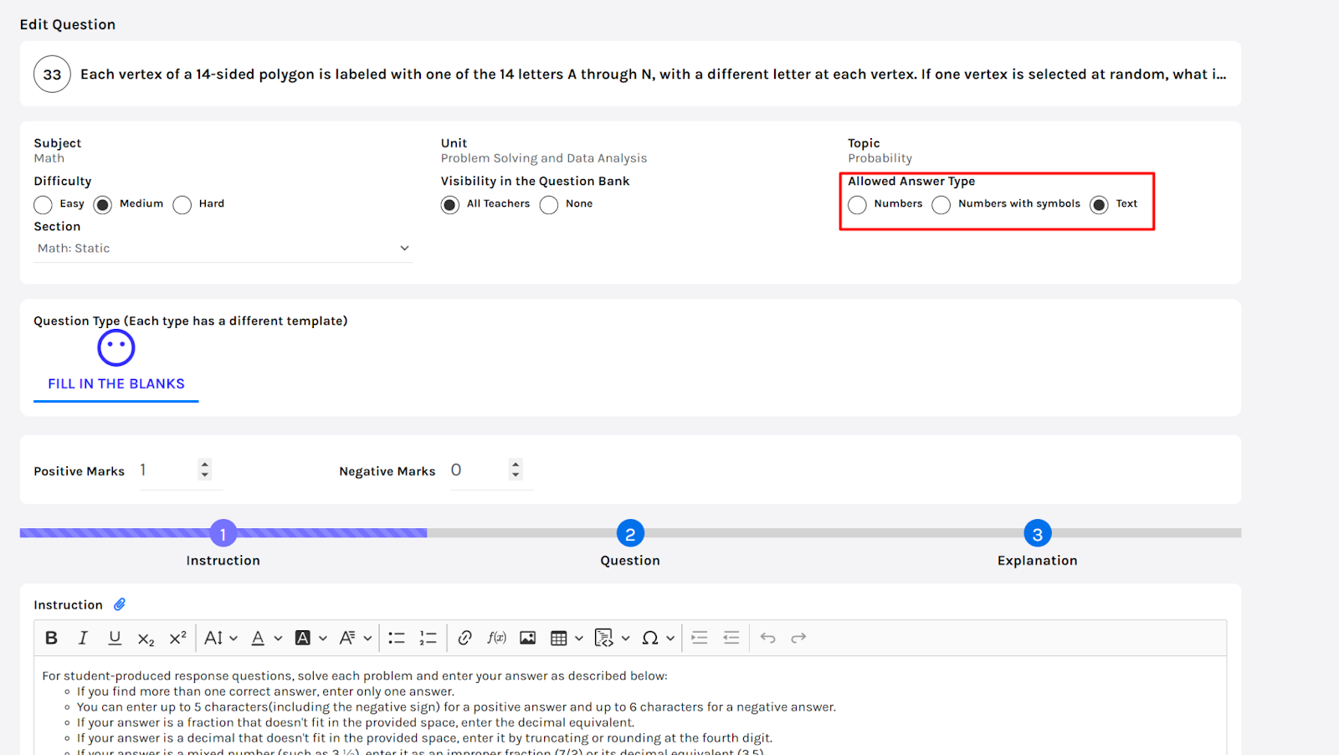Set difficulty to Hard
This screenshot has width=1339, height=755.
(x=182, y=205)
